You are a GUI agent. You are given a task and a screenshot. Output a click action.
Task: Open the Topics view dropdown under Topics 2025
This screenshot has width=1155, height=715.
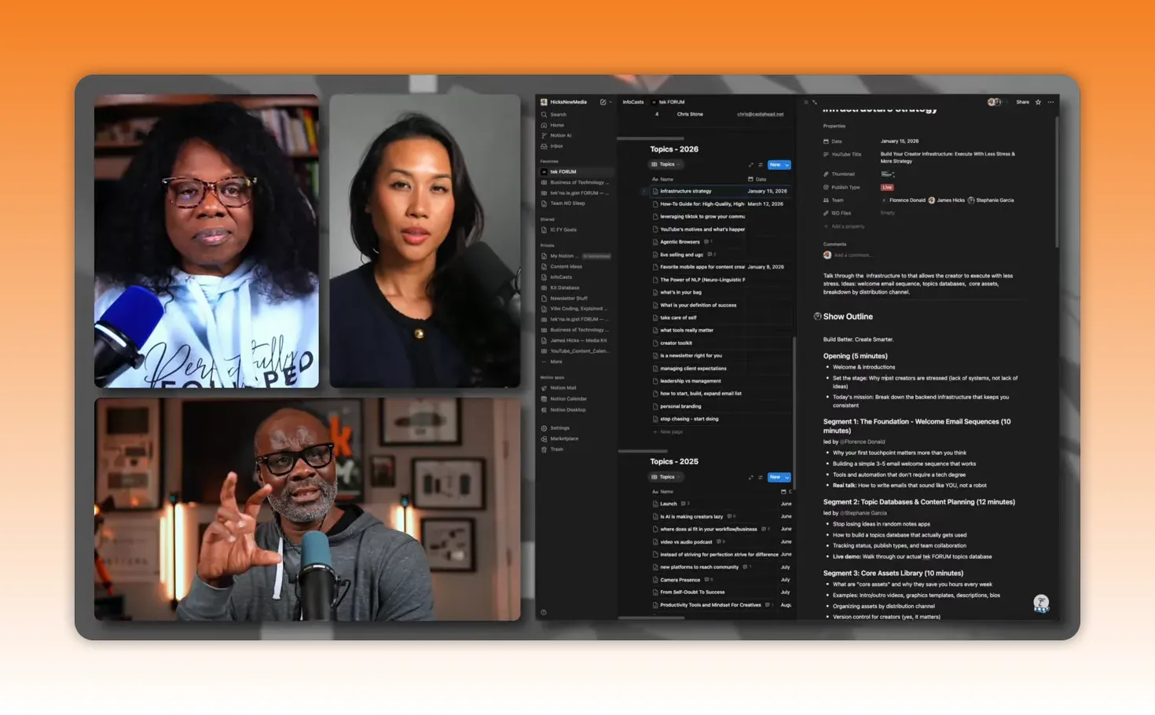(665, 477)
